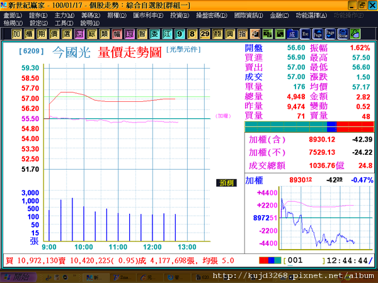This screenshot has width=378, height=283.
Task: Click the Windows 開始 Start button
Action: coord(19,277)
